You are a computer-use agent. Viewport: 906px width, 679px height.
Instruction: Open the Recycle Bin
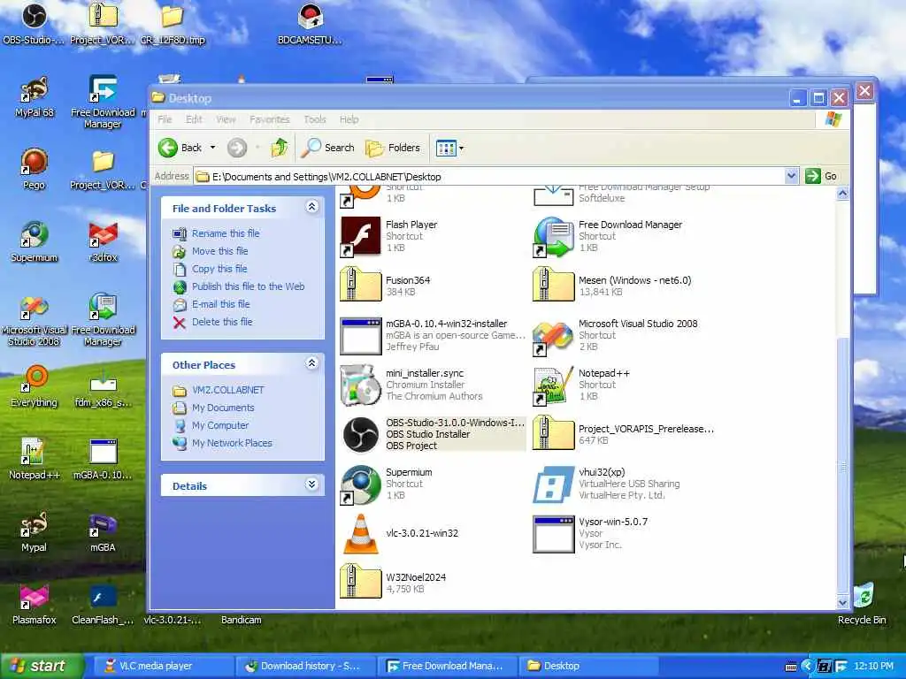tap(862, 604)
